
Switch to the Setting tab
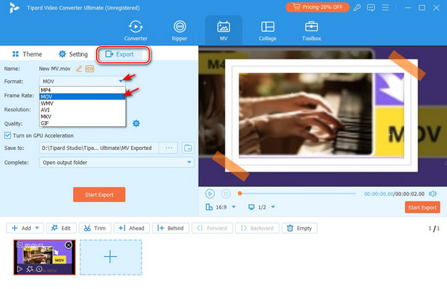tap(73, 54)
